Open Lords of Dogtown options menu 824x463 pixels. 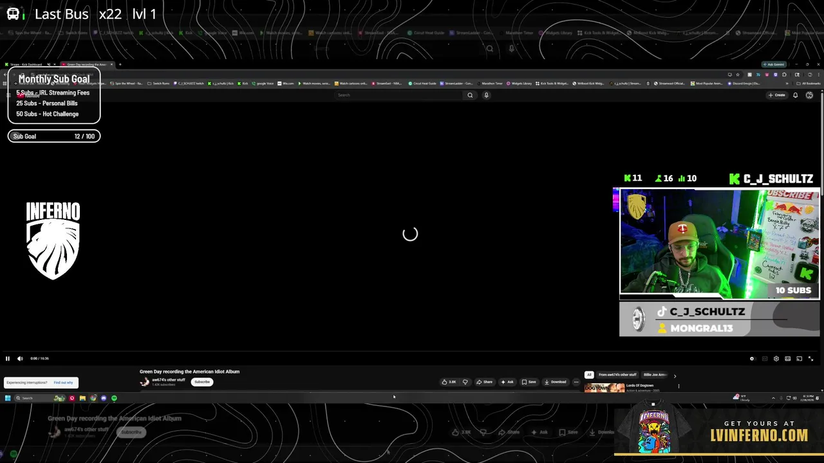pos(679,386)
